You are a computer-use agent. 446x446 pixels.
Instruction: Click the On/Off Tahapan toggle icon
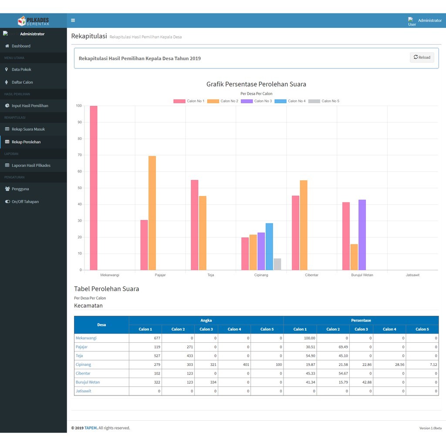tap(7, 202)
